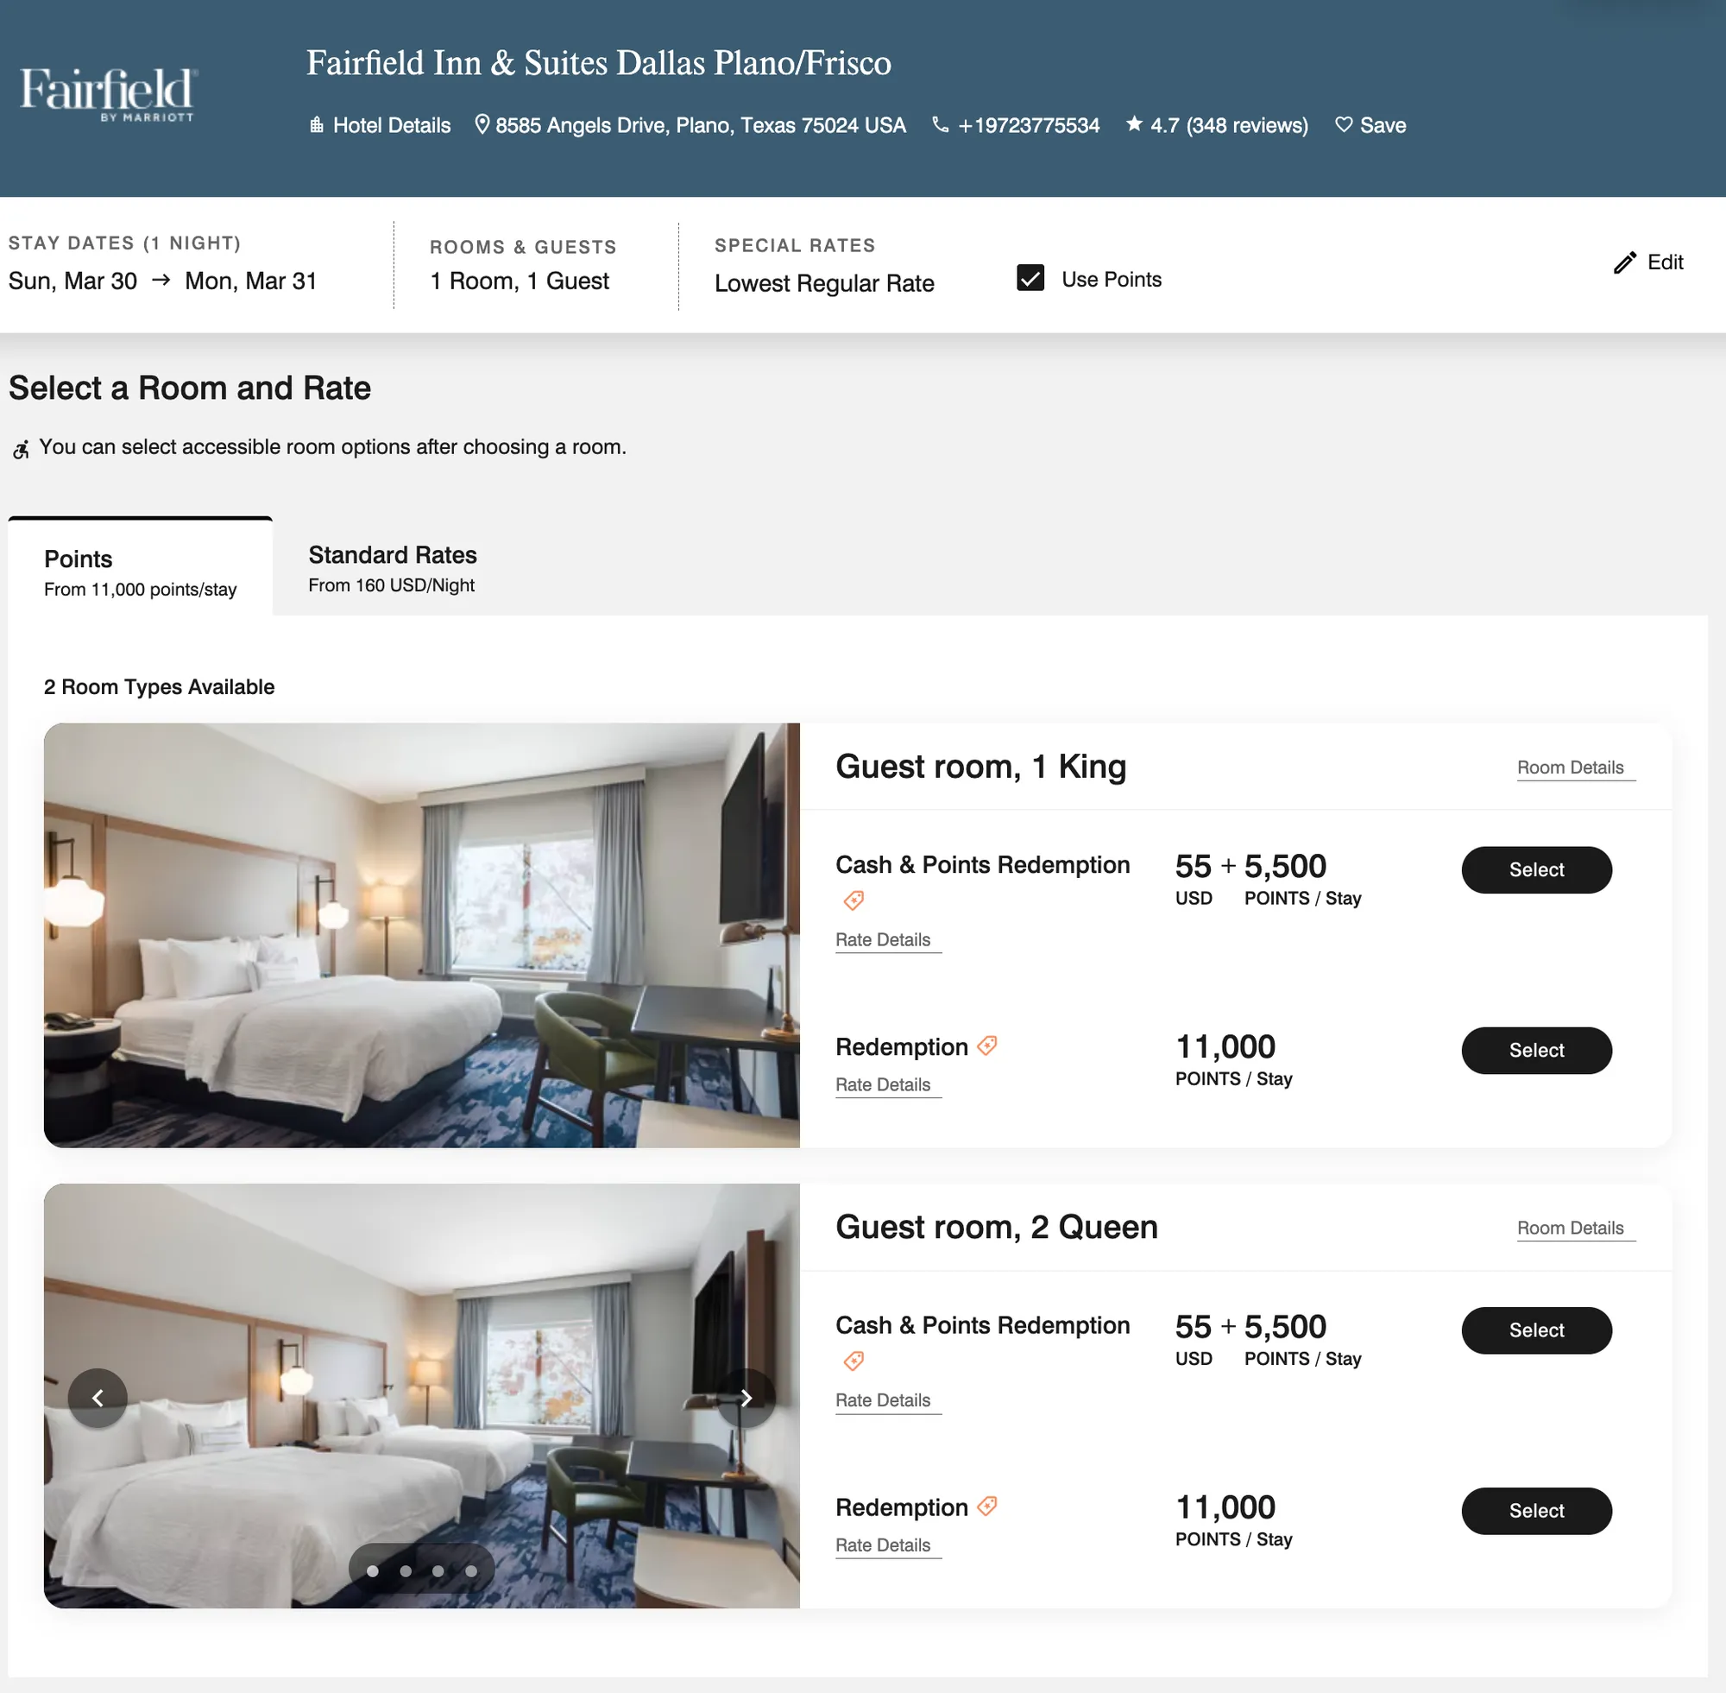Click the King room Redemption tag icon
This screenshot has width=1726, height=1693.
[986, 1045]
